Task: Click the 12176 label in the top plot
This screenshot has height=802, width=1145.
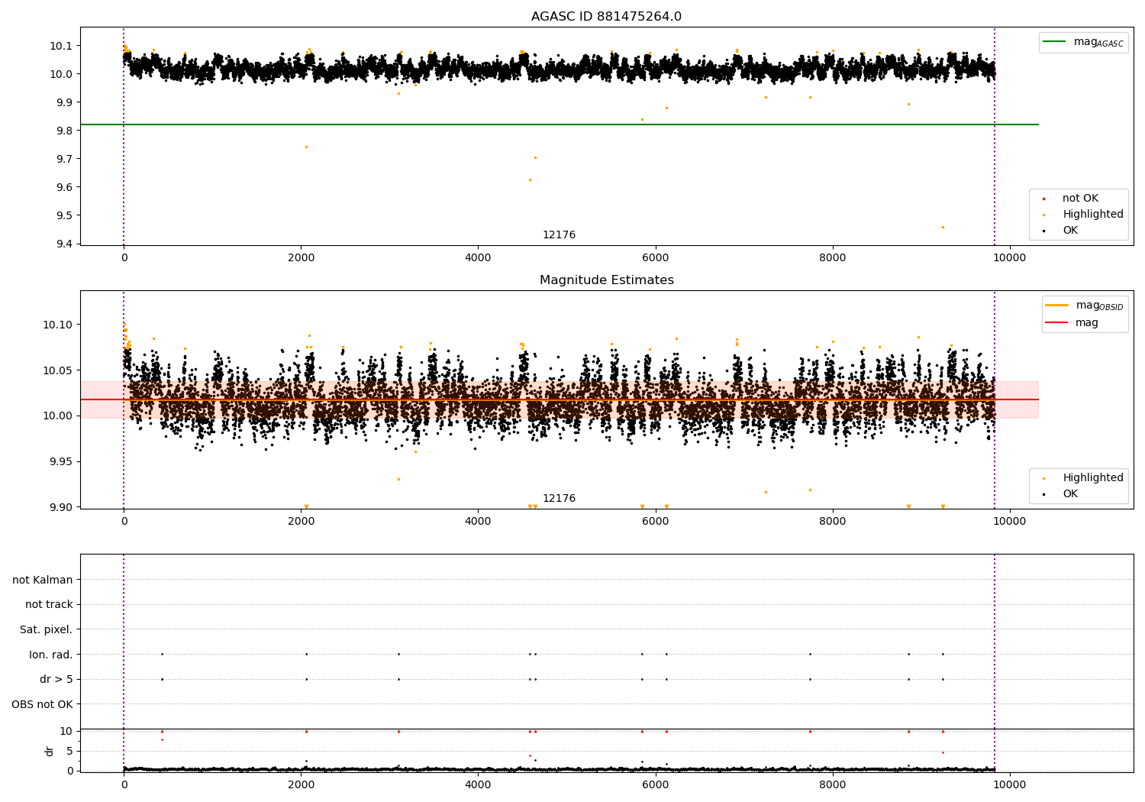Action: point(559,235)
